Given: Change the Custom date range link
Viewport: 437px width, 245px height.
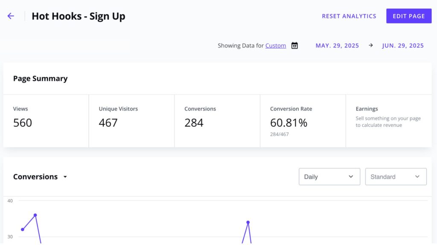Looking at the screenshot, I should tap(276, 46).
